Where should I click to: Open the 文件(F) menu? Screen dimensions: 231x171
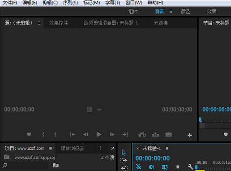(10, 3)
